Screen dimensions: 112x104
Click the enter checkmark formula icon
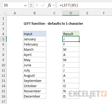pos(43,5)
